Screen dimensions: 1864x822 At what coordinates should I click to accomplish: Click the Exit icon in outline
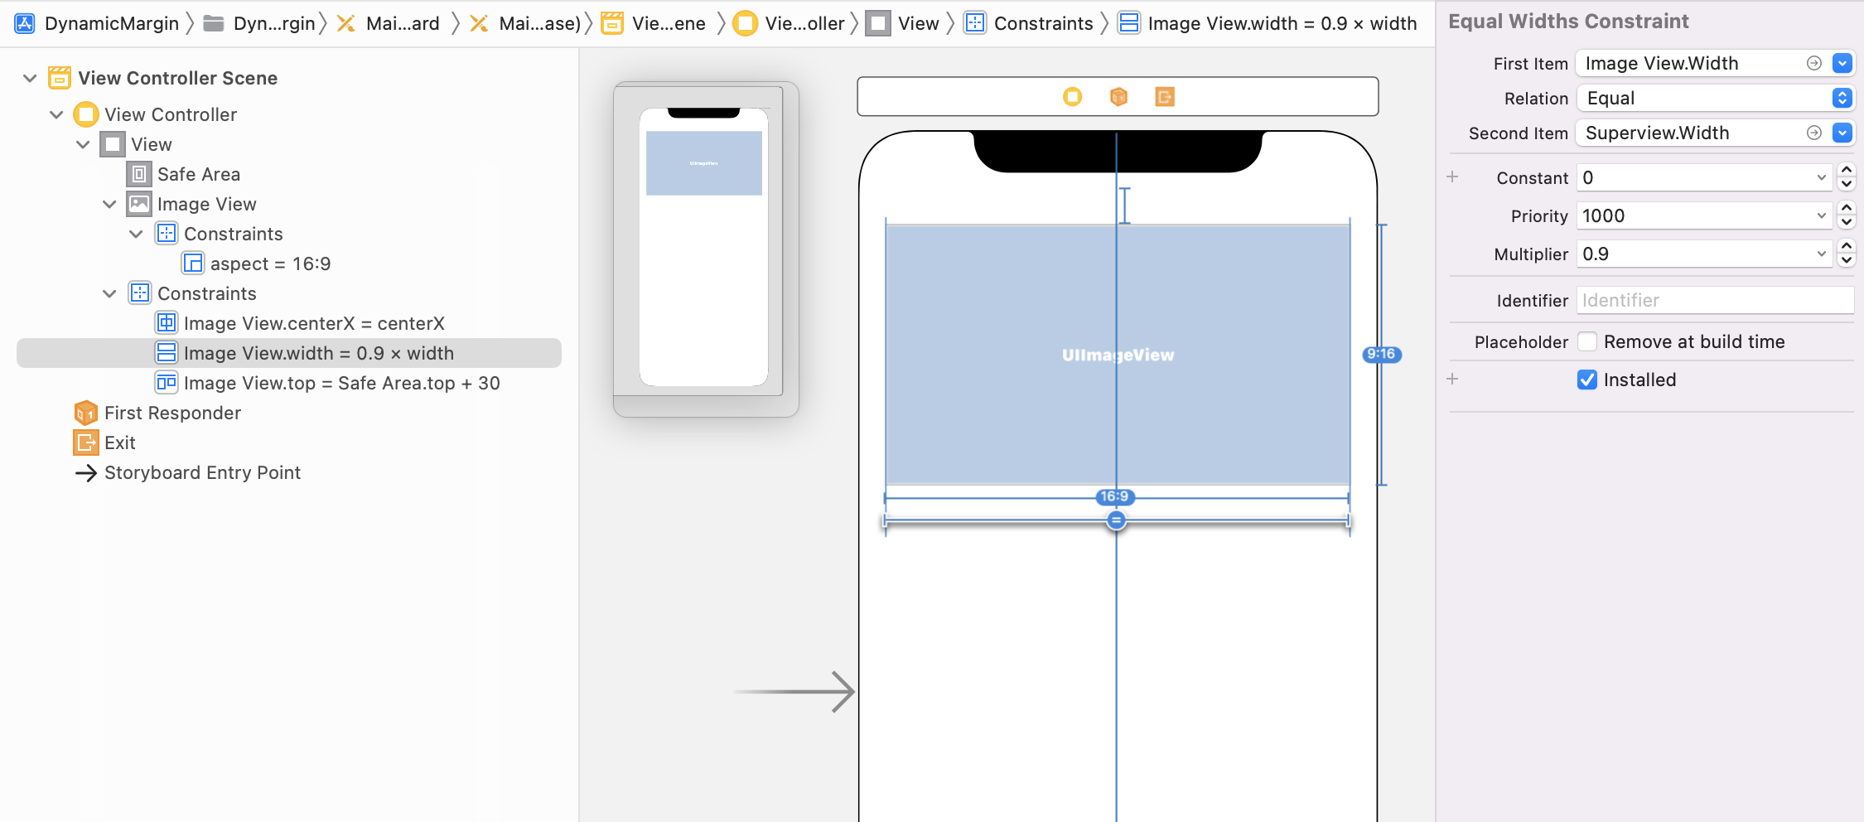(86, 442)
